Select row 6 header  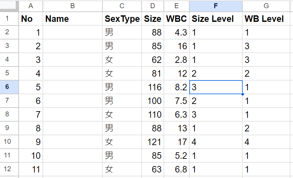point(7,87)
